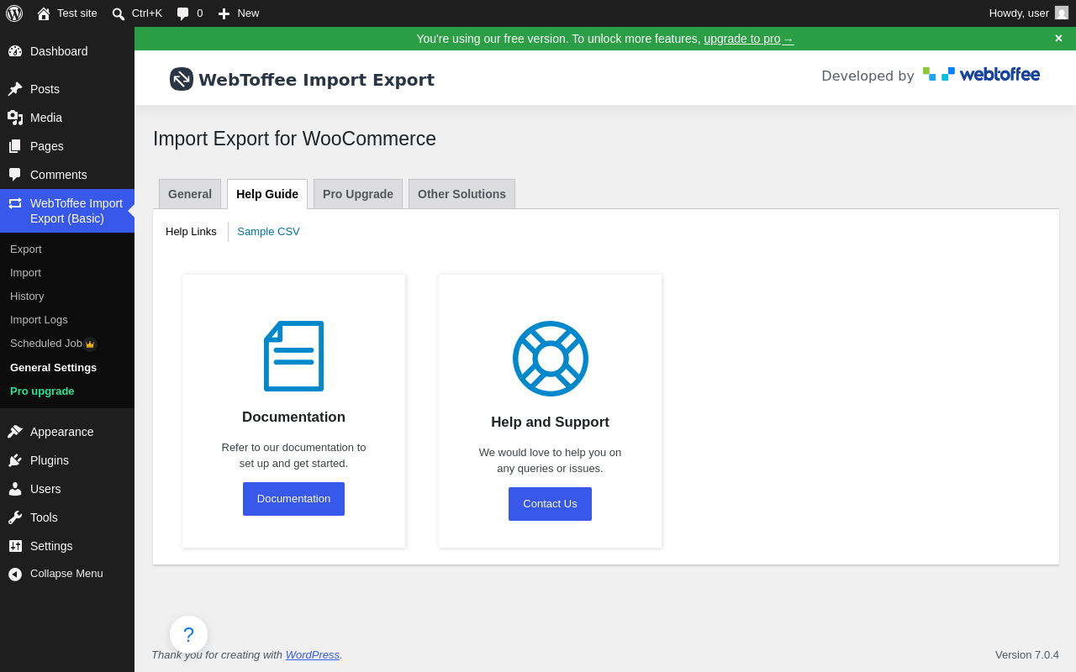Screen dimensions: 1076x672
Task: Open Import in the plugin submenu
Action: pos(25,273)
